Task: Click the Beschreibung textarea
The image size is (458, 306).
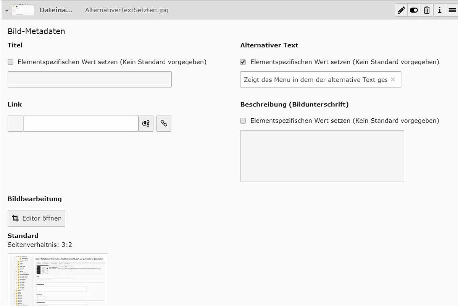Action: pos(322,156)
